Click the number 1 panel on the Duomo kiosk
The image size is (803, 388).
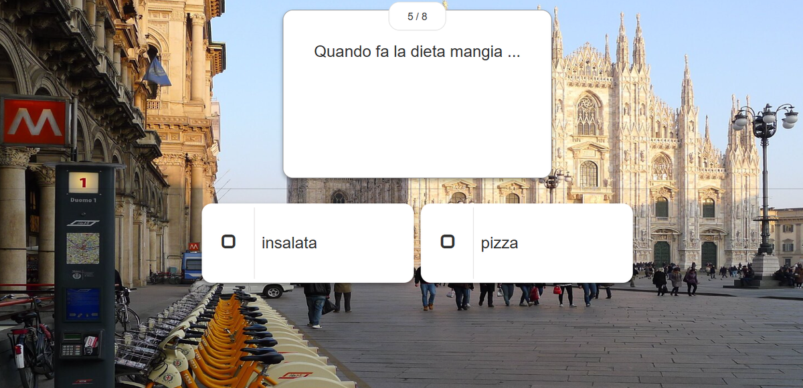[83, 182]
